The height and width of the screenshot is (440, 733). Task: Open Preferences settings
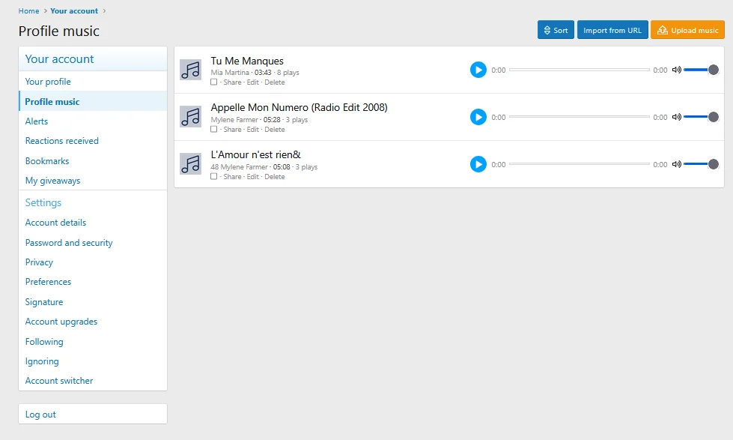(93, 282)
